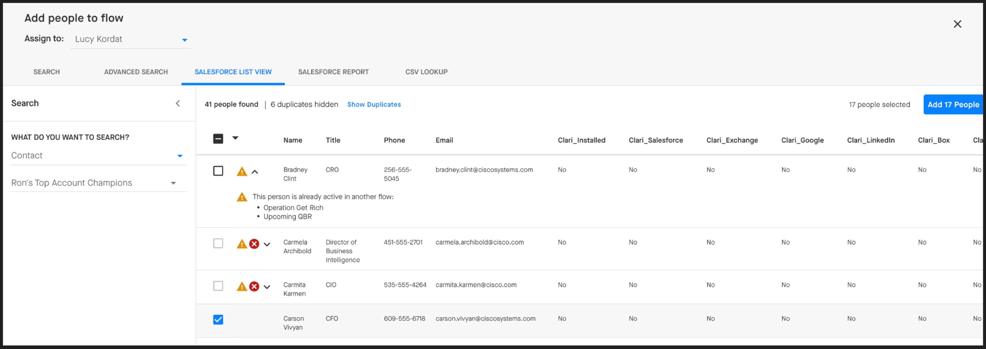This screenshot has height=349, width=986.
Task: Check the Bradney Clint row checkbox
Action: pos(218,171)
